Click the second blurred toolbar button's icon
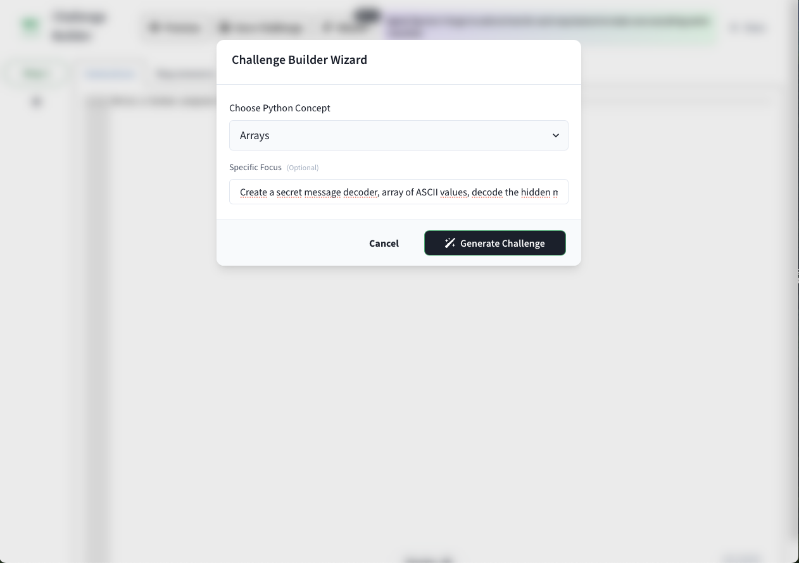Screen dimensions: 799x563 [224, 27]
